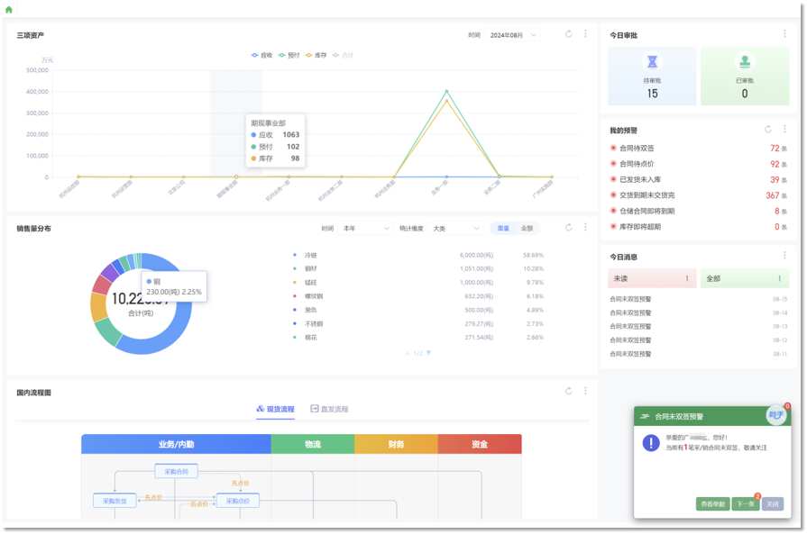The width and height of the screenshot is (807, 534).
Task: Open more options menu in 今日消息
Action: click(x=784, y=257)
